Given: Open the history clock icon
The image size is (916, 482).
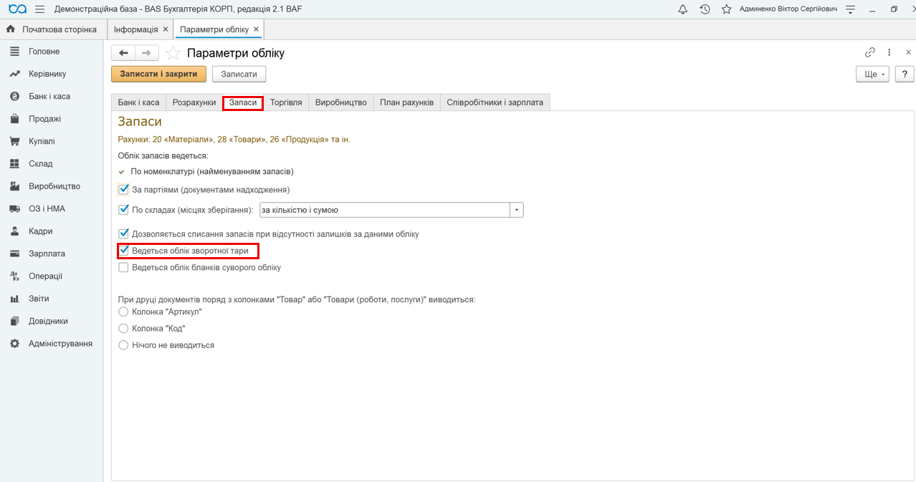Looking at the screenshot, I should pos(705,9).
